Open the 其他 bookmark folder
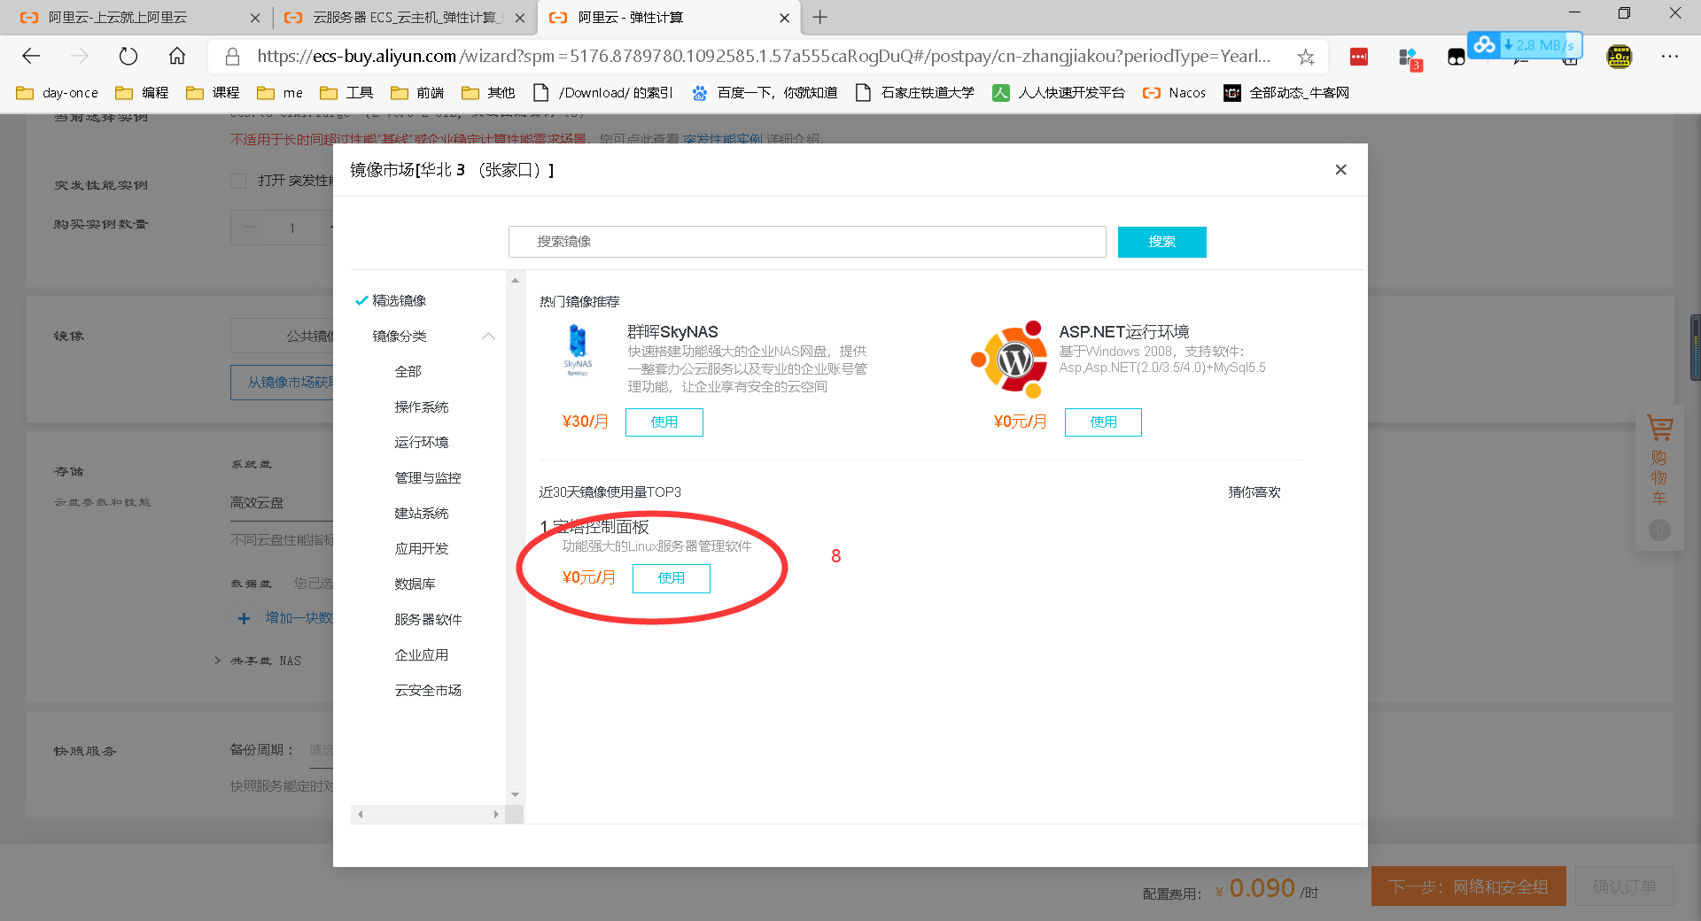 [x=488, y=93]
